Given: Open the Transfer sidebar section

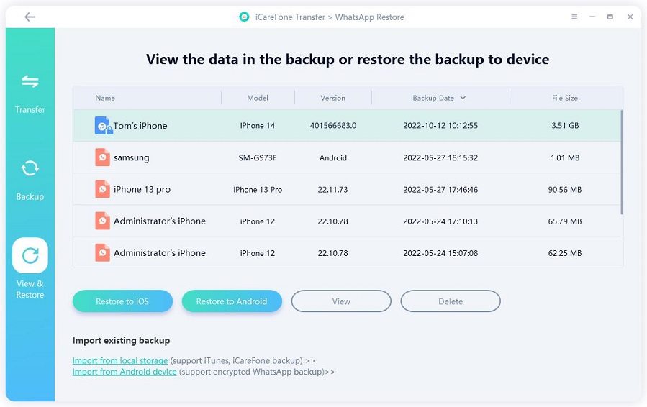Looking at the screenshot, I should click(x=30, y=91).
